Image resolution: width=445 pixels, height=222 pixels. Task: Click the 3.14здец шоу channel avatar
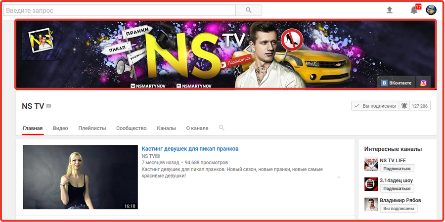(371, 184)
